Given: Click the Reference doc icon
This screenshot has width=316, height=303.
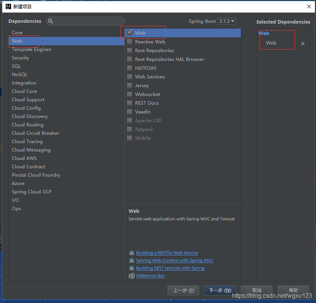Looking at the screenshot, I should tap(132, 276).
